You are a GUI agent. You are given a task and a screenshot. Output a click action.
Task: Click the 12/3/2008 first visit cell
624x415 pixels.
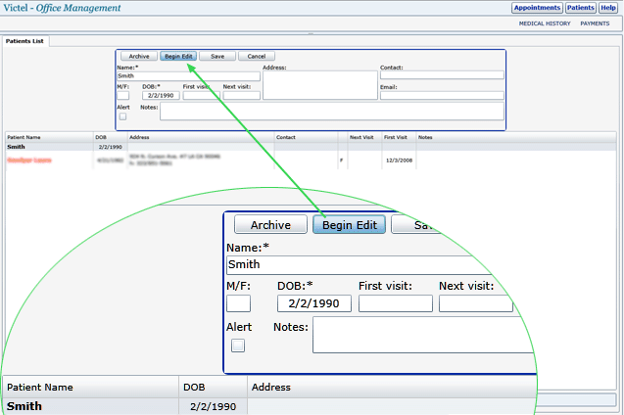pyautogui.click(x=399, y=161)
